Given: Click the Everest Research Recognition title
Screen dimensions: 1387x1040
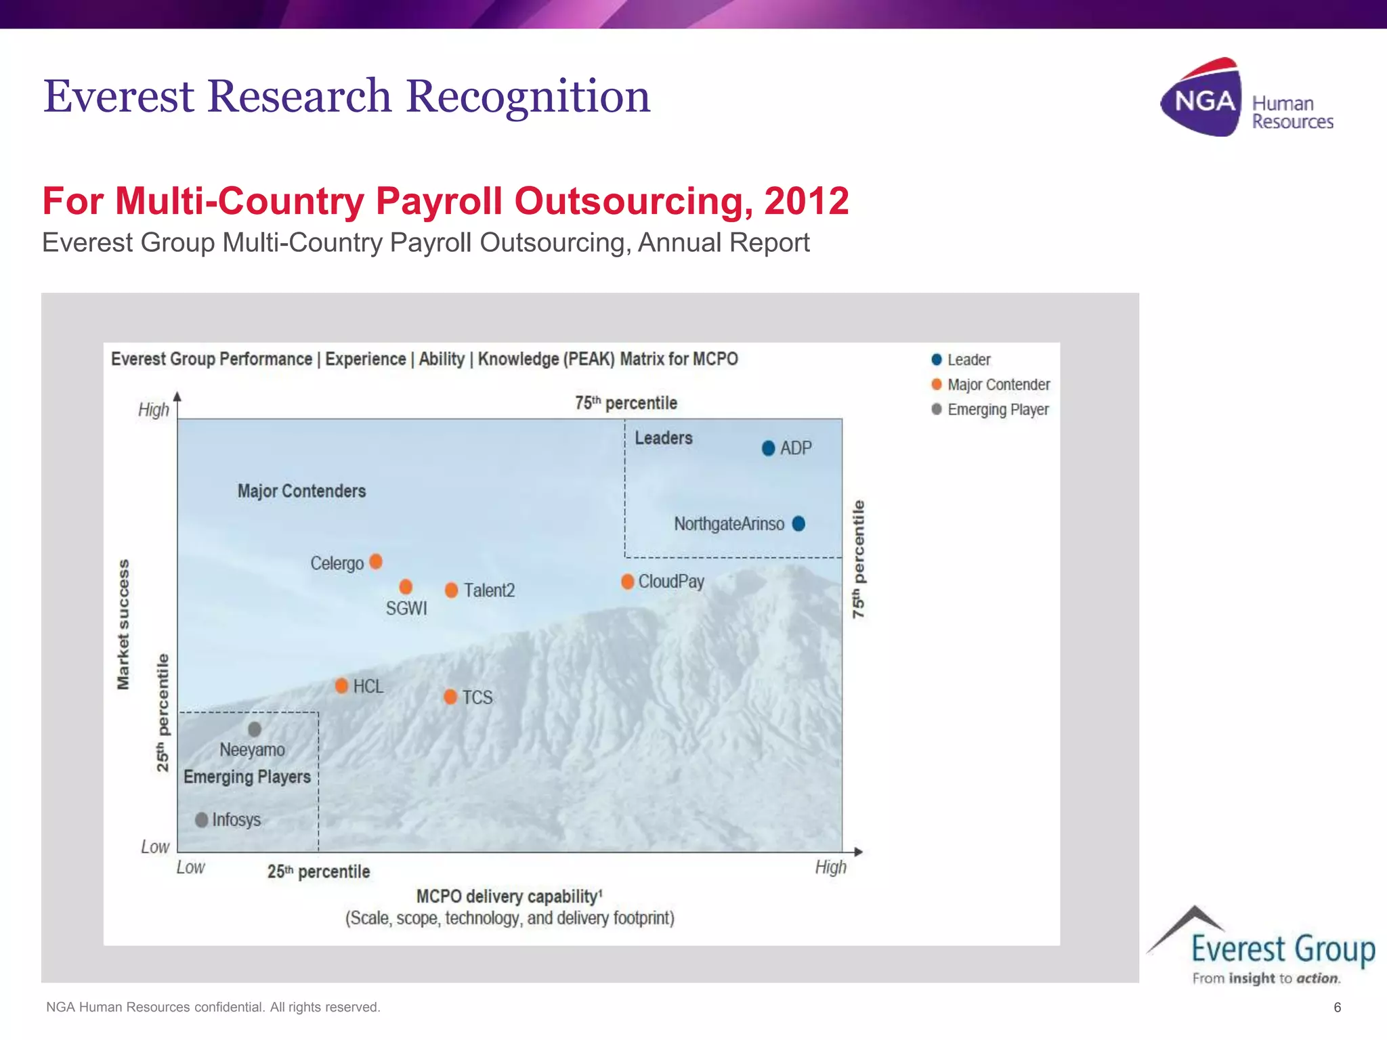Looking at the screenshot, I should (x=346, y=96).
